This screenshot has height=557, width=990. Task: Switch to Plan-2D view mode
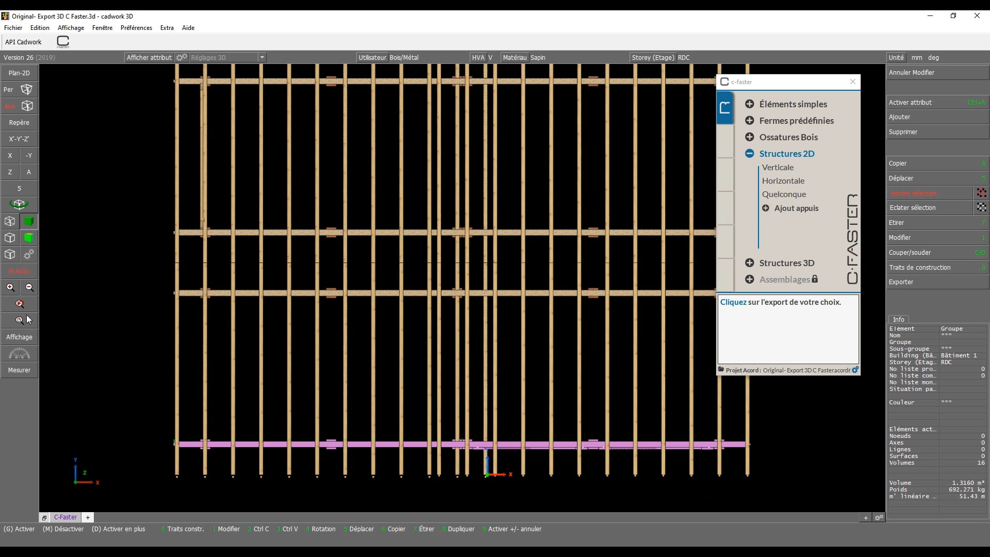click(x=18, y=73)
